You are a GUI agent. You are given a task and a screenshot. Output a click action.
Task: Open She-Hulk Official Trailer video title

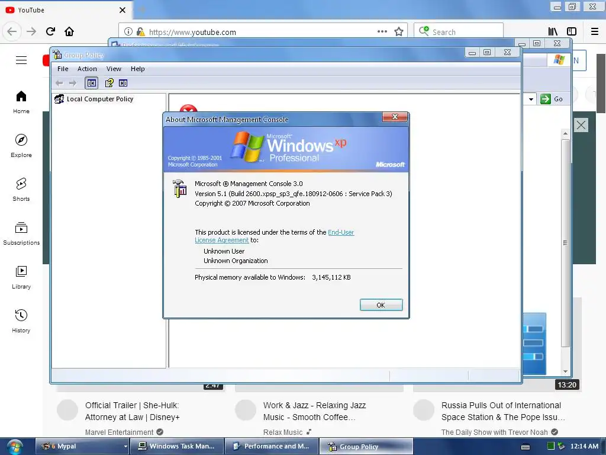(132, 411)
